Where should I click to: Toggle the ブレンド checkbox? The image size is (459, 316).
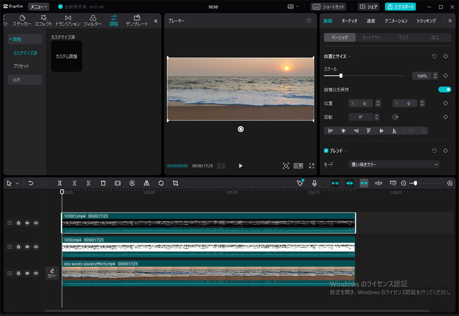[326, 151]
